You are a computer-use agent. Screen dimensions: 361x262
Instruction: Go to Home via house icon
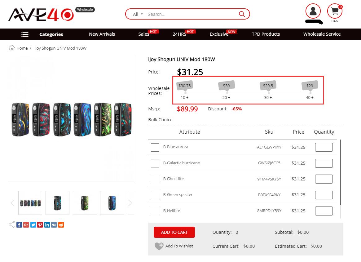coord(12,48)
